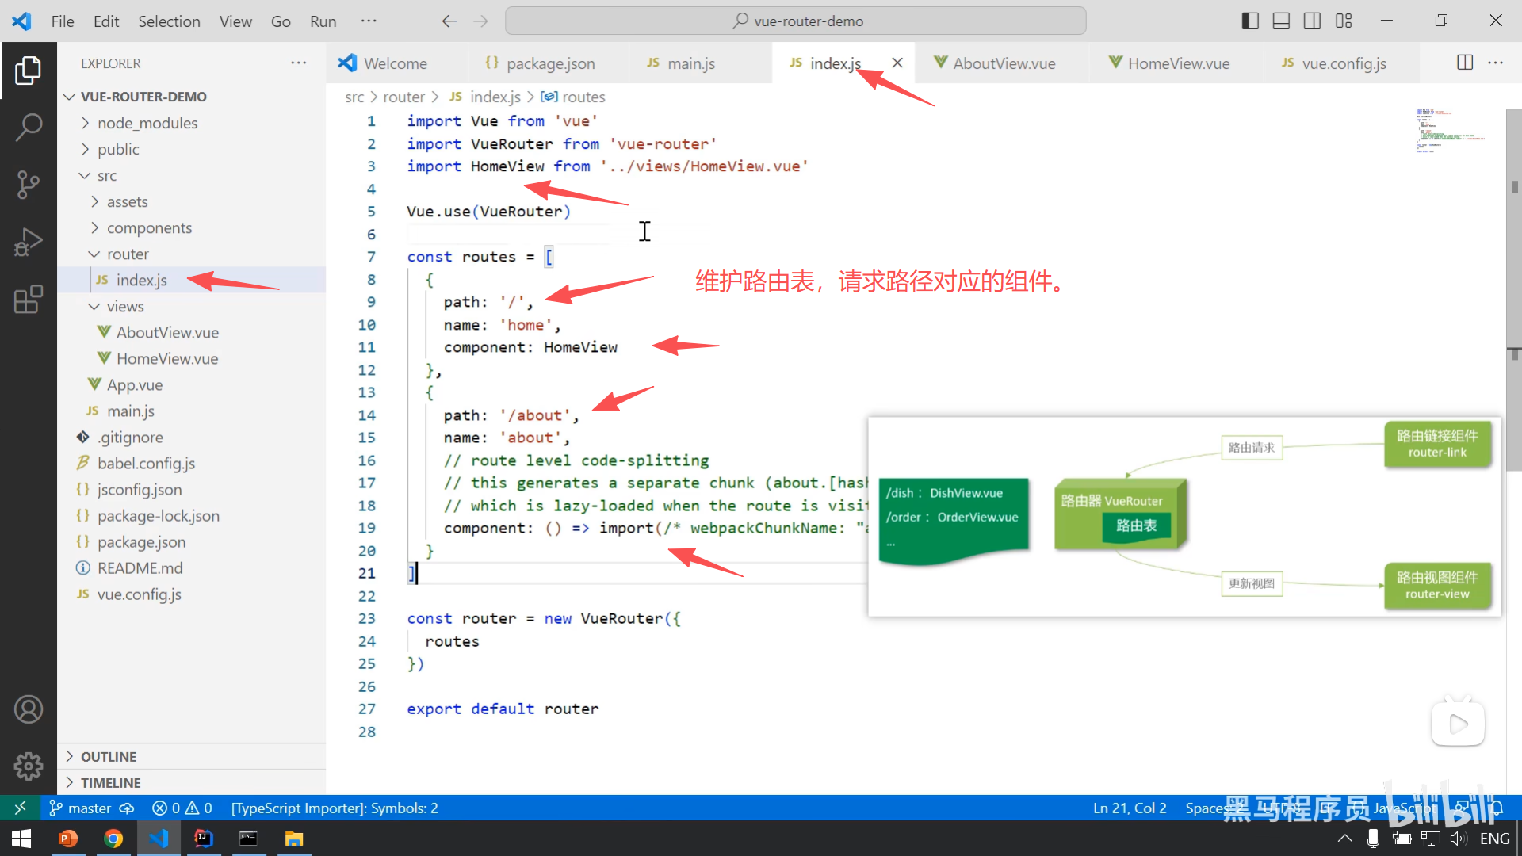Open HomeView.vue in the explorer tree
The width and height of the screenshot is (1522, 856).
167,358
